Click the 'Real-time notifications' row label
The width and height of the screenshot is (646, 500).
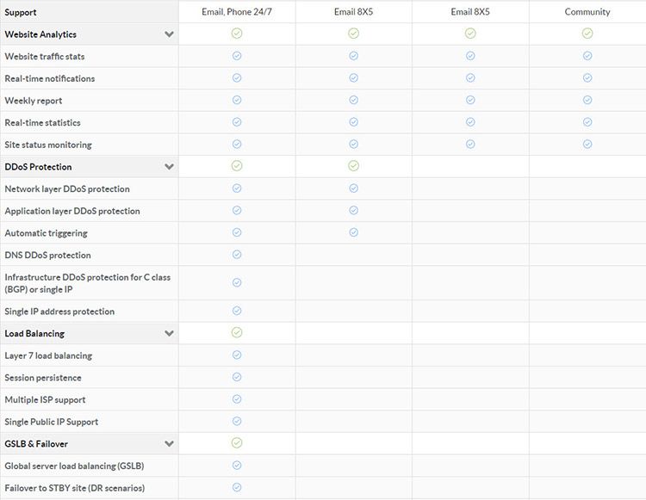pyautogui.click(x=50, y=78)
